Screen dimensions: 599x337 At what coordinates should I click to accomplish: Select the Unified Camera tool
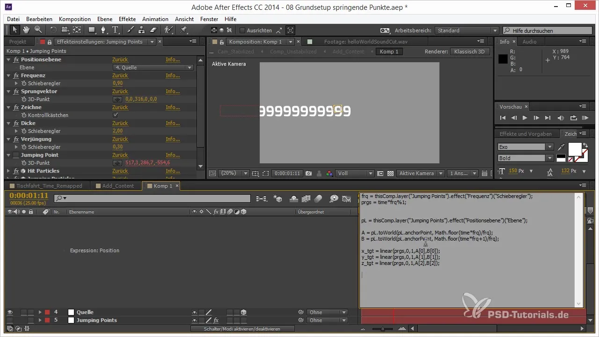[65, 30]
